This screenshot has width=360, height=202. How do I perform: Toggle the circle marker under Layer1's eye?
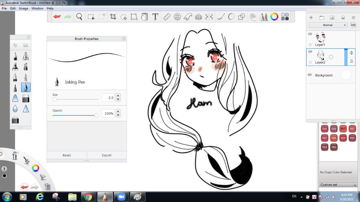[x=310, y=45]
